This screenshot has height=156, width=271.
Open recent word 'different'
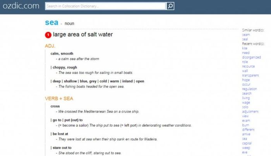coord(248,129)
